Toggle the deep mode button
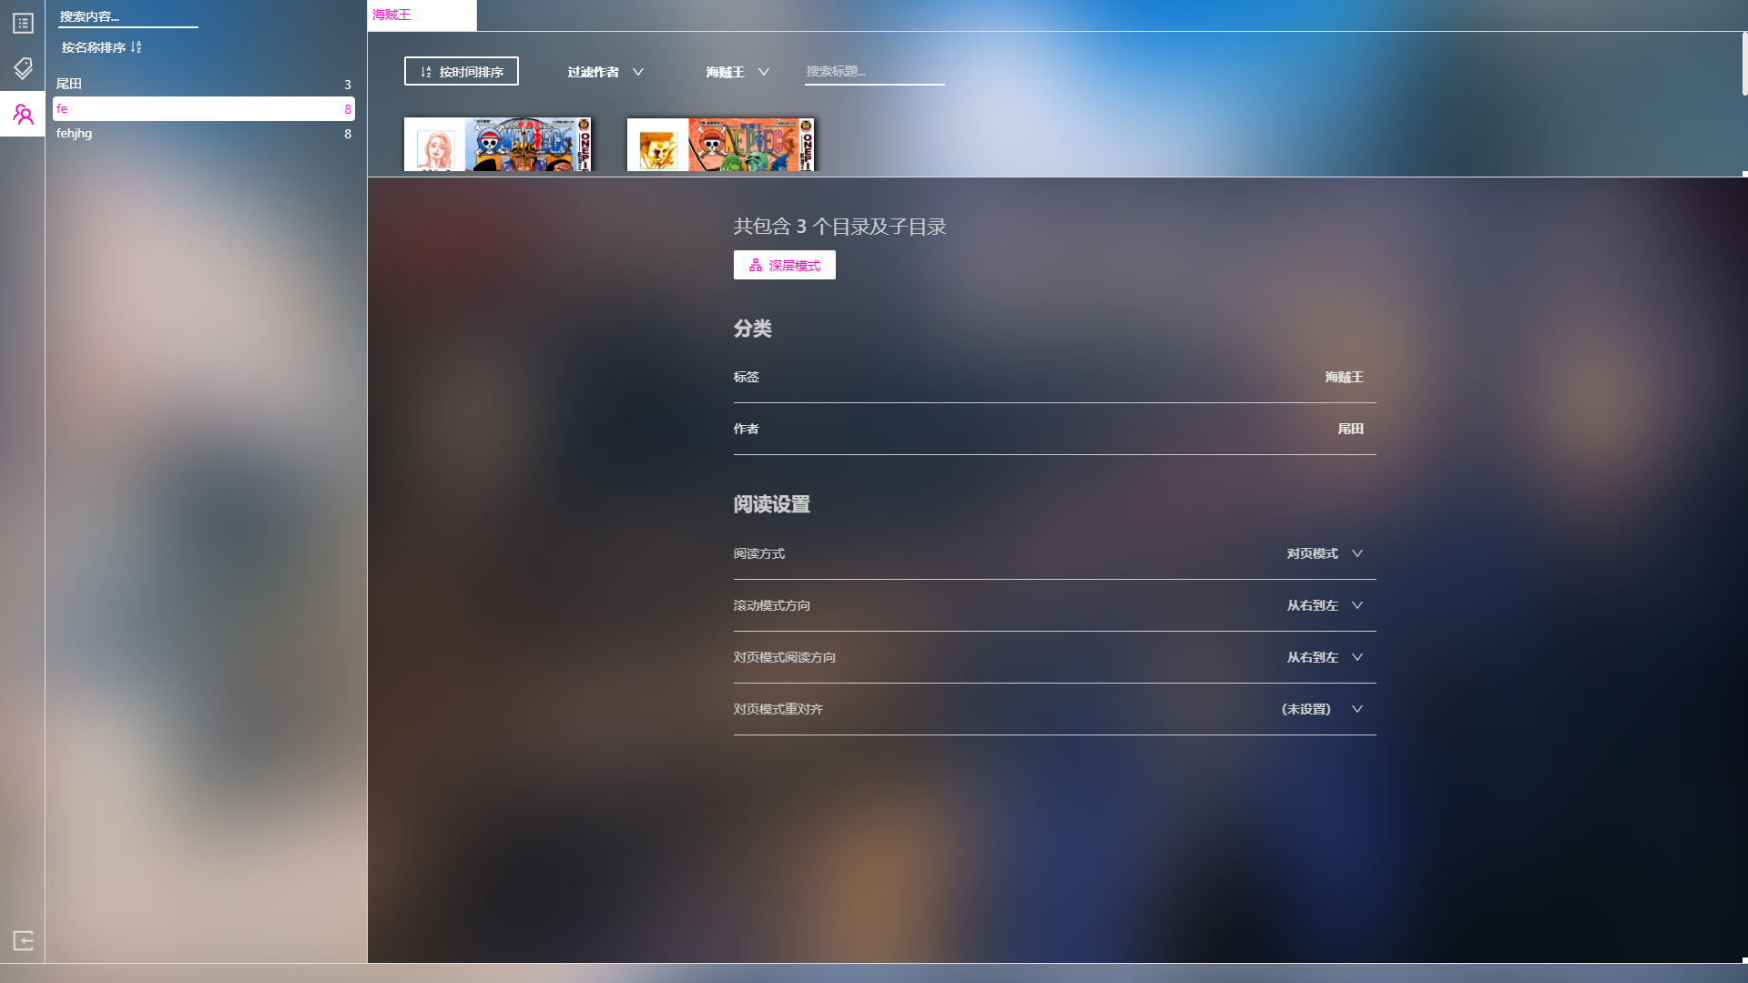Viewport: 1748px width, 983px height. tap(784, 265)
